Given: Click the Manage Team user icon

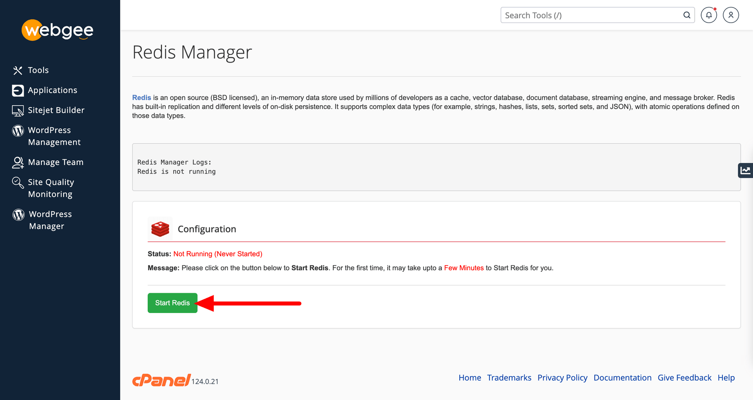Looking at the screenshot, I should (x=18, y=163).
